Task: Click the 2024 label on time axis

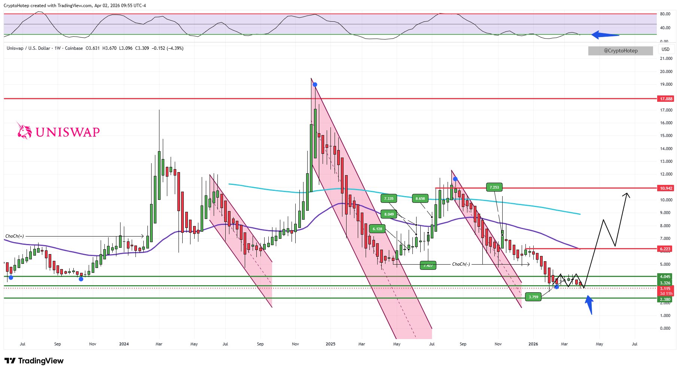Action: pos(124,344)
